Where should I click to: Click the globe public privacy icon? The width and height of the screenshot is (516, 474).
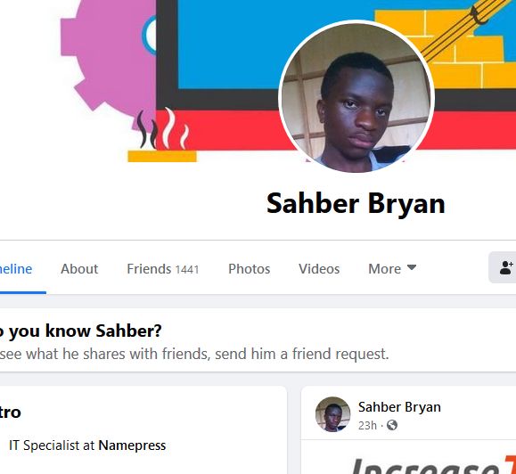391,425
